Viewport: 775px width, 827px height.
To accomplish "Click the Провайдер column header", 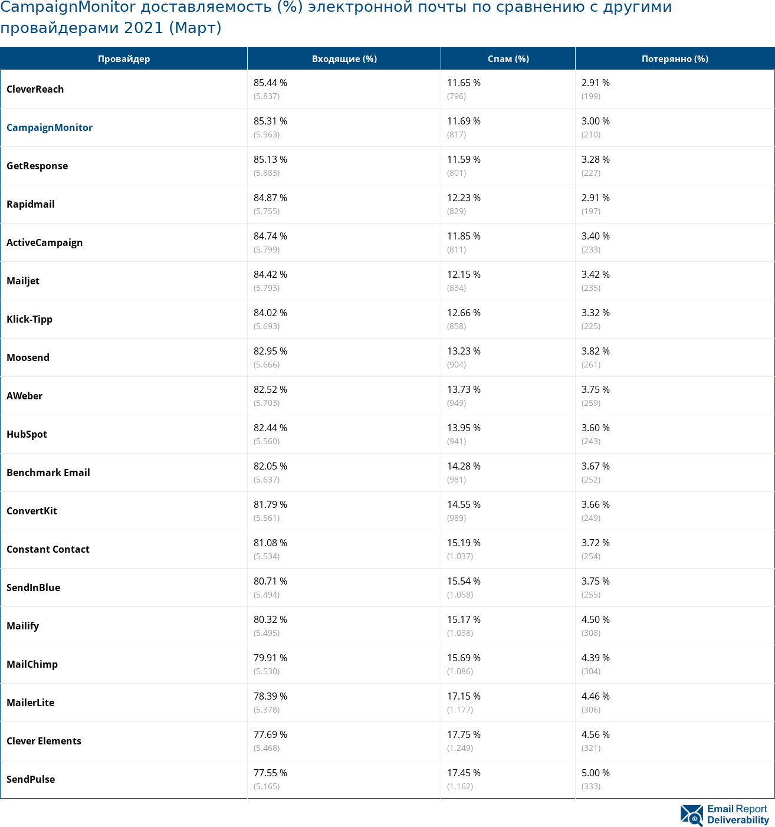I will click(124, 59).
